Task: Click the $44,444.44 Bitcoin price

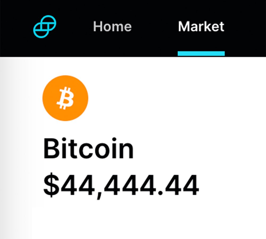Action: (121, 185)
